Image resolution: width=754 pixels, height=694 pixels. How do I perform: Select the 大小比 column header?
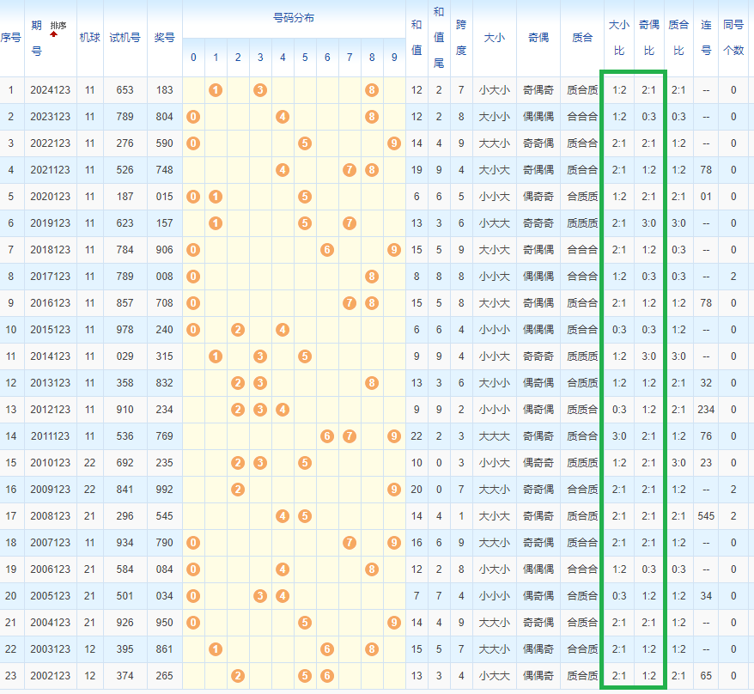(x=618, y=39)
